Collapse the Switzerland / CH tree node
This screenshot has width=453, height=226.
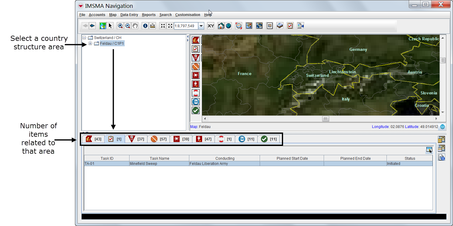tap(84, 38)
